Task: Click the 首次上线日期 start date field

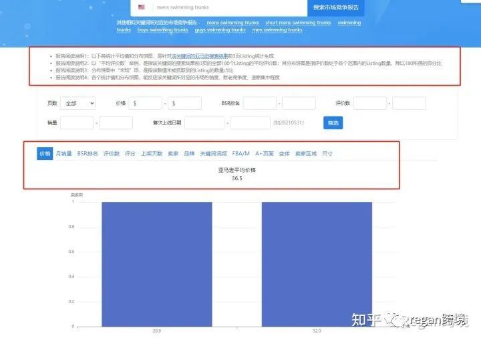Action: click(204, 123)
